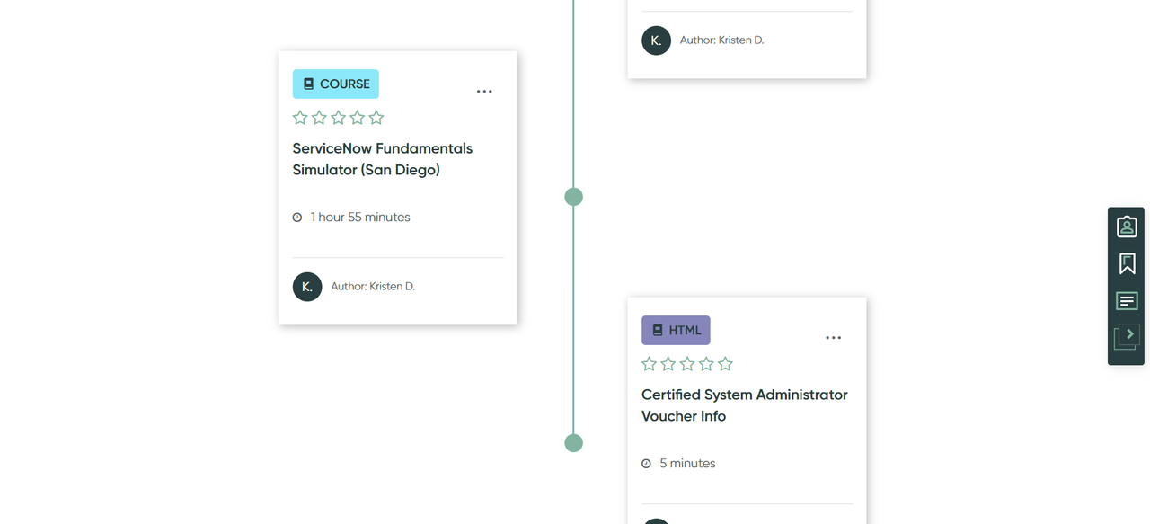This screenshot has height=524, width=1150.
Task: Open options menu for Certified System Administrator card
Action: pyautogui.click(x=834, y=338)
